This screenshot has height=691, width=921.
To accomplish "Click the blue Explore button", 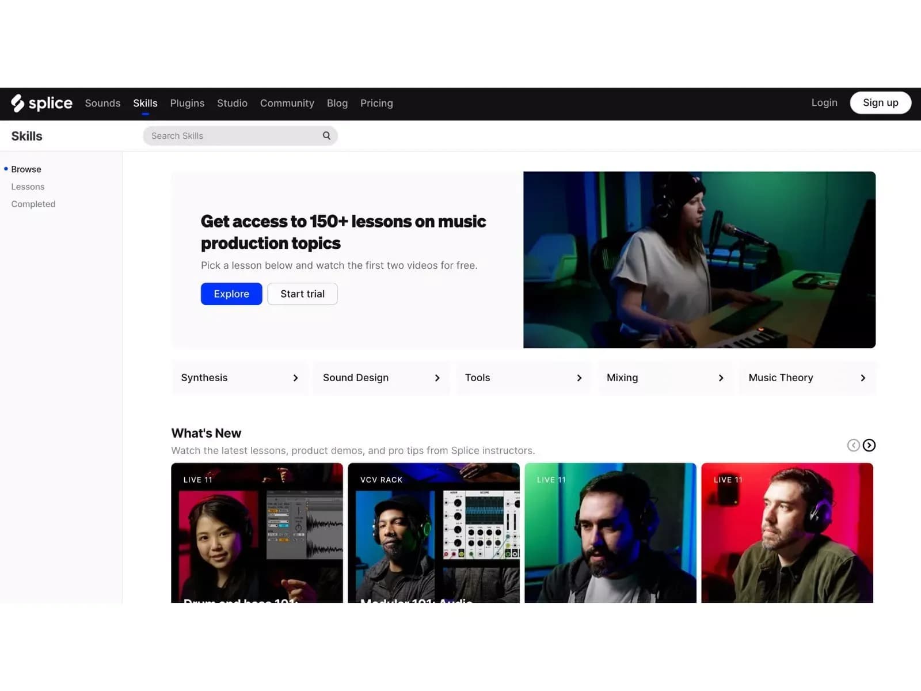I will pos(231,294).
